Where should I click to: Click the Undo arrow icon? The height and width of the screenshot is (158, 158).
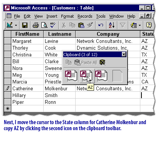click(101, 25)
